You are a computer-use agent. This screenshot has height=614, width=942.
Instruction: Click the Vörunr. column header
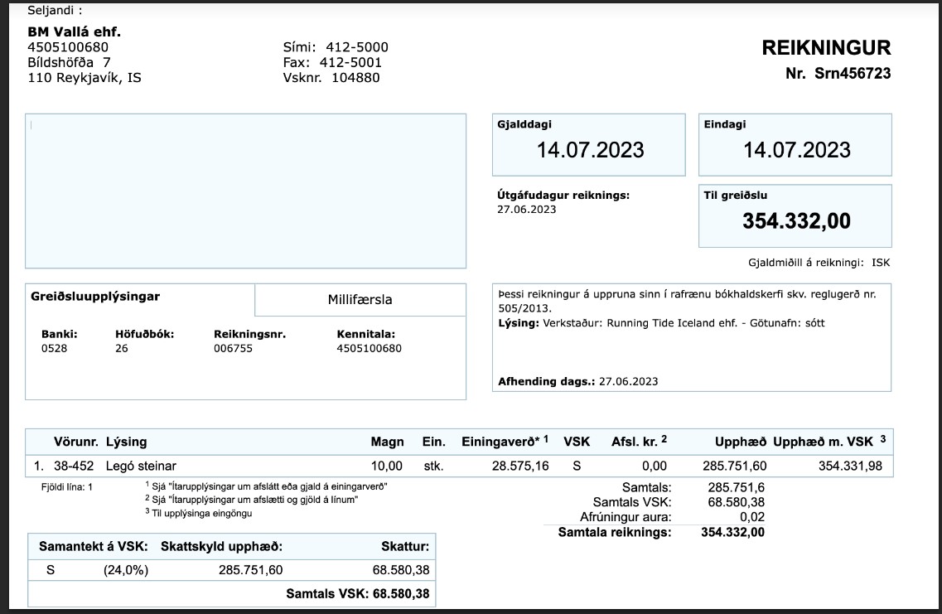pyautogui.click(x=75, y=442)
